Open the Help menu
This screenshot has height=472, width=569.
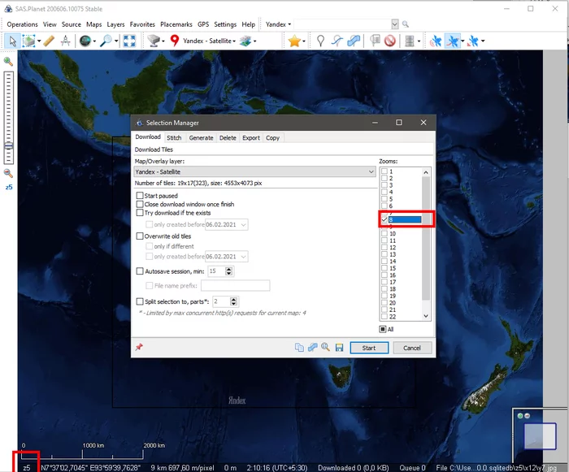248,24
